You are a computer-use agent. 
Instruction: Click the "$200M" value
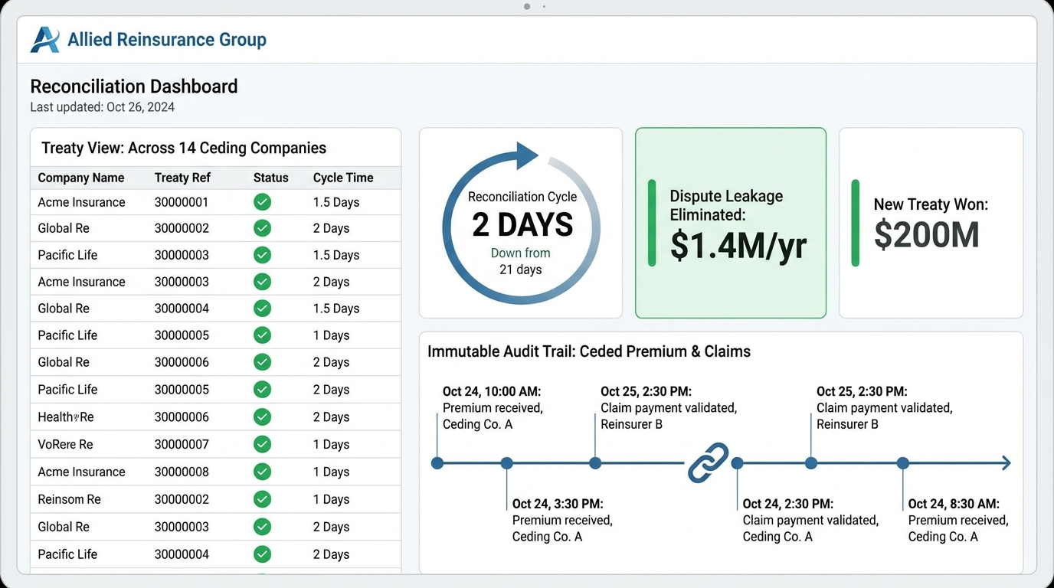click(x=927, y=234)
